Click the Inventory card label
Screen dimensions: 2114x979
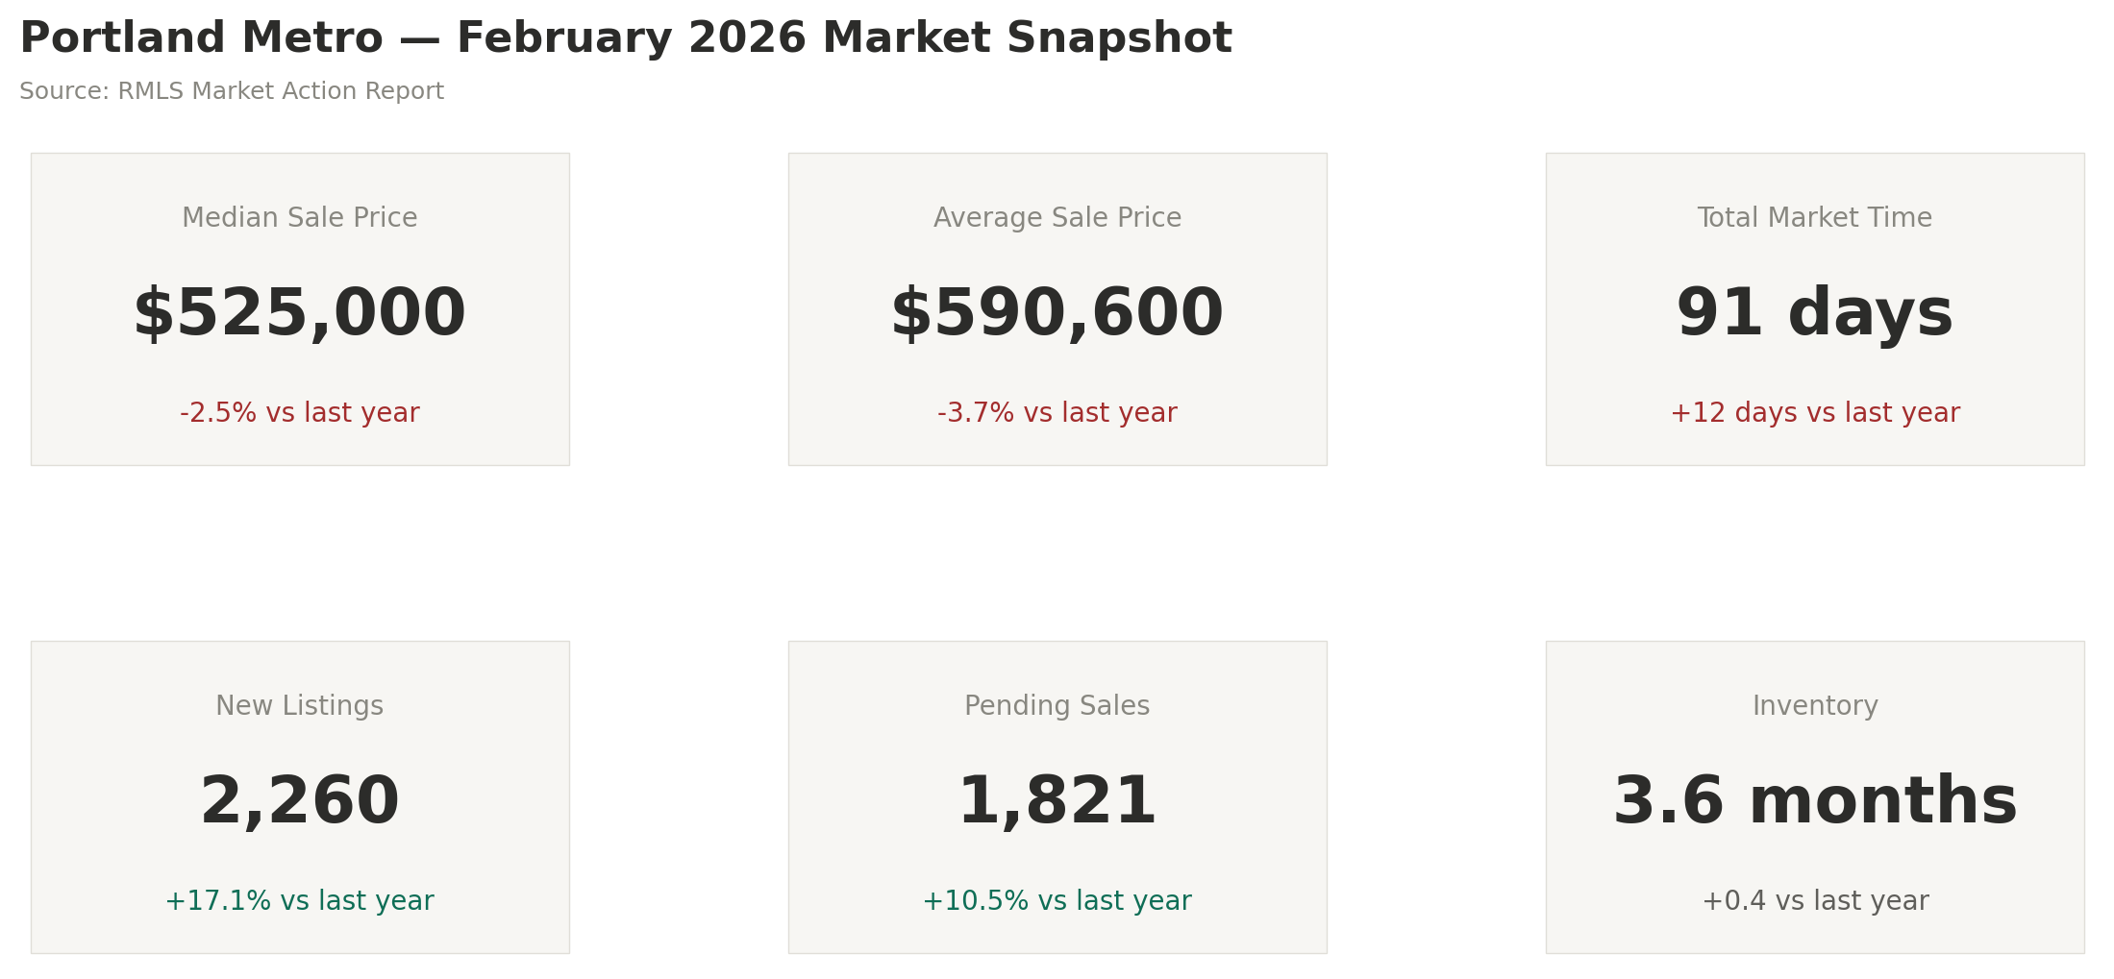point(1815,706)
